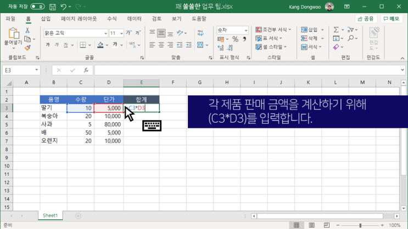Screen dimensions: 408x229
Task: Increase indent
Action: coord(189,45)
